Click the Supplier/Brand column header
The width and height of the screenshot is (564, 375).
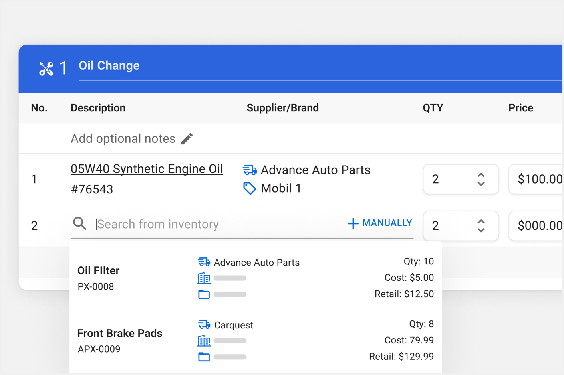283,108
